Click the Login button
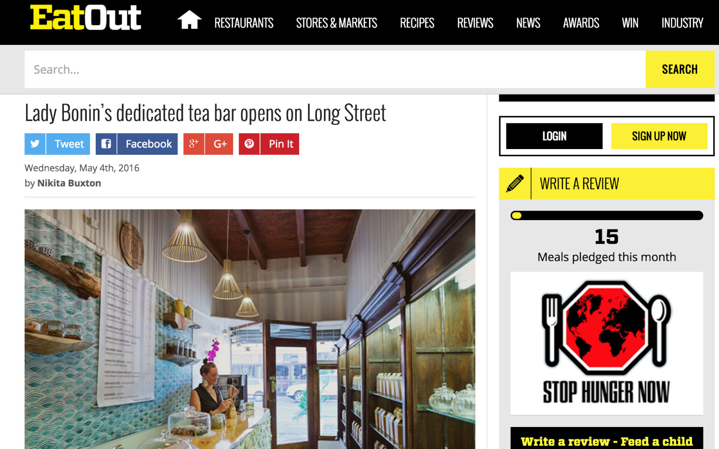719x449 pixels. coord(554,136)
